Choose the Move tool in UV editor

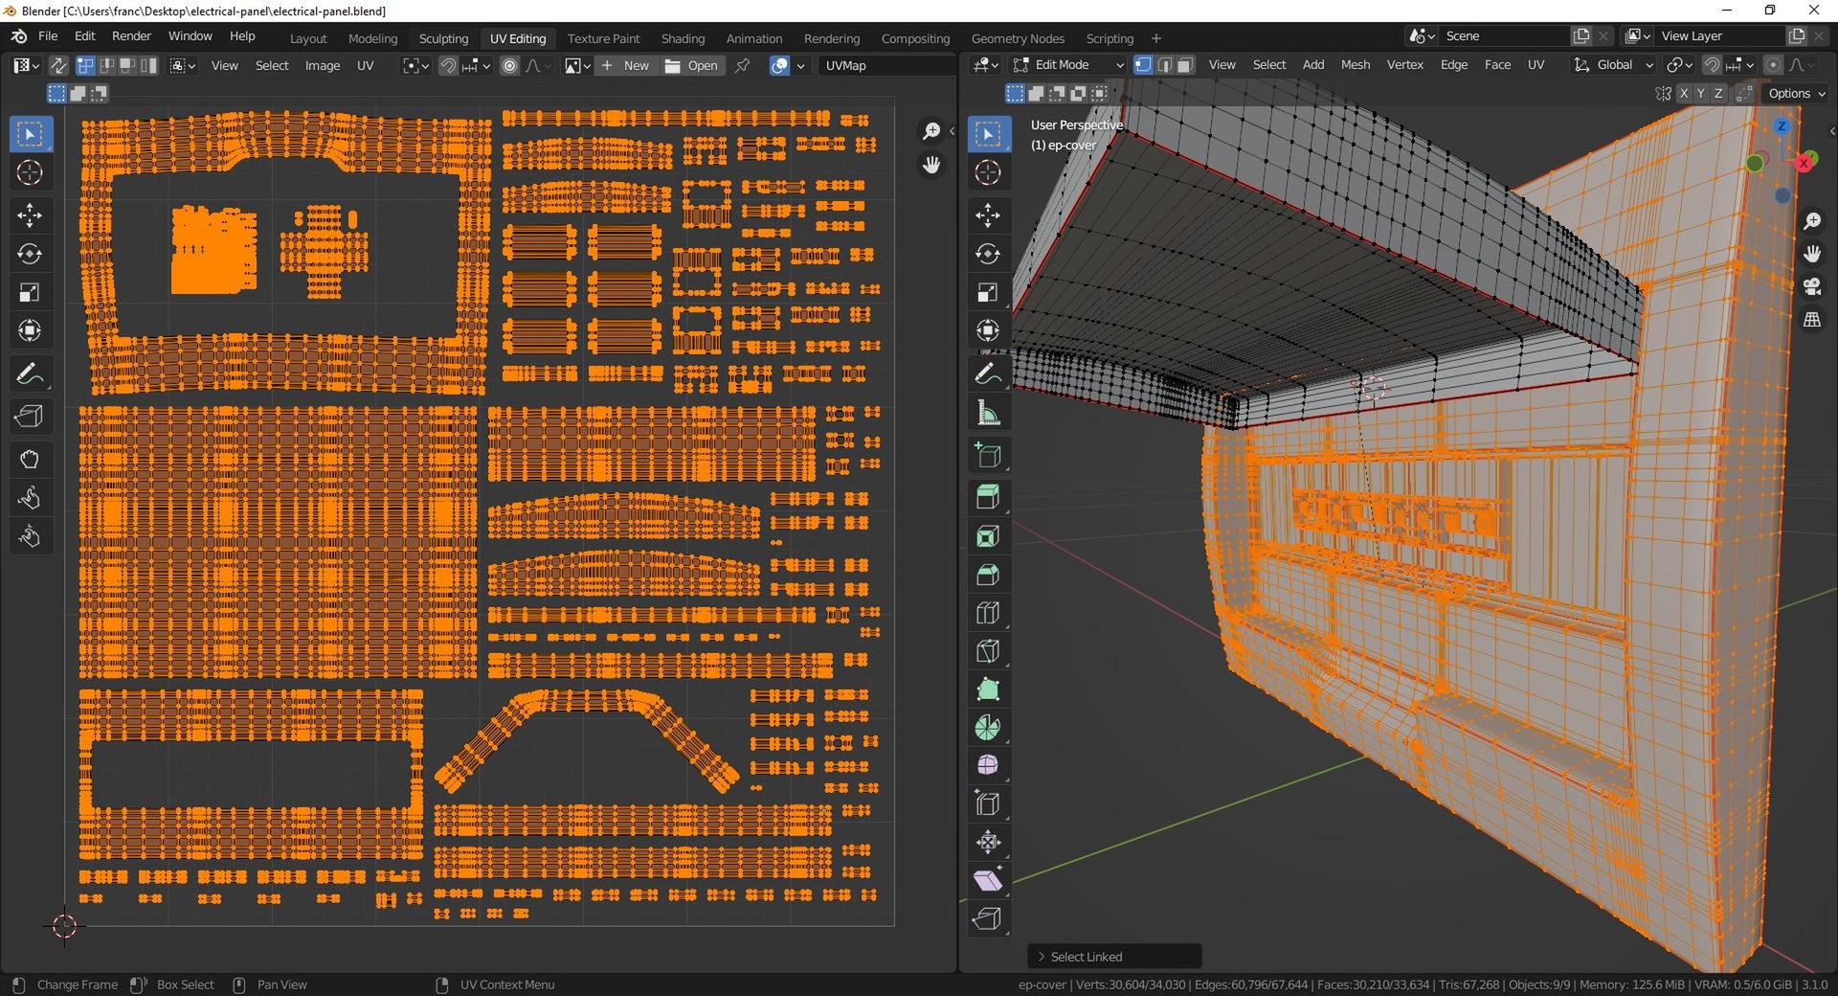pyautogui.click(x=30, y=215)
